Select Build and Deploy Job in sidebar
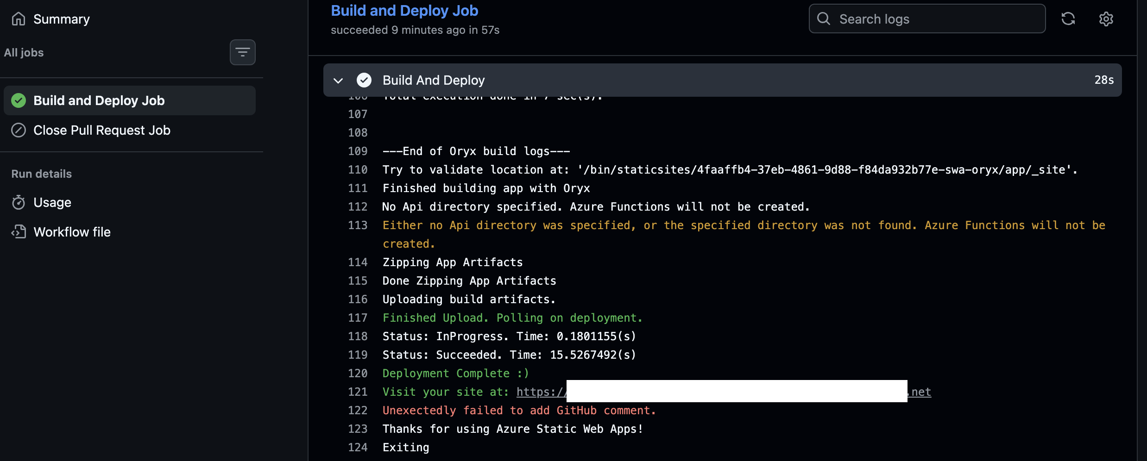This screenshot has height=461, width=1147. pos(130,100)
